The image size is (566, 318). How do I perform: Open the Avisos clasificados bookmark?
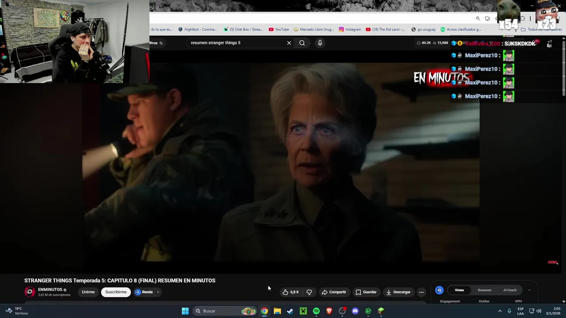coord(460,30)
